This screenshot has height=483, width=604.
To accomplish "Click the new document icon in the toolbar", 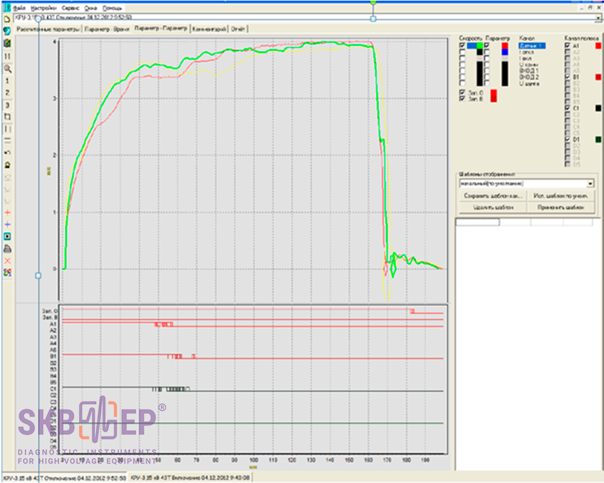I will click(x=7, y=19).
